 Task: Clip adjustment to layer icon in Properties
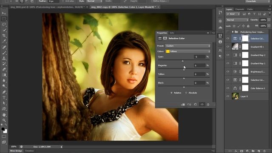pos(183,105)
